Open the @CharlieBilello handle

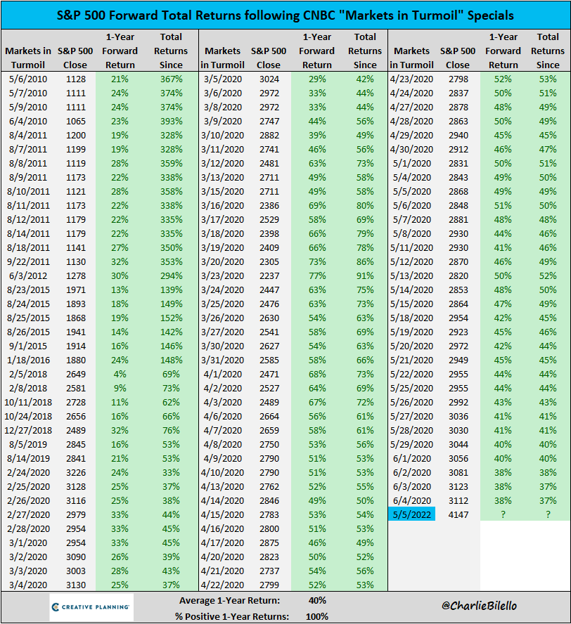point(479,606)
